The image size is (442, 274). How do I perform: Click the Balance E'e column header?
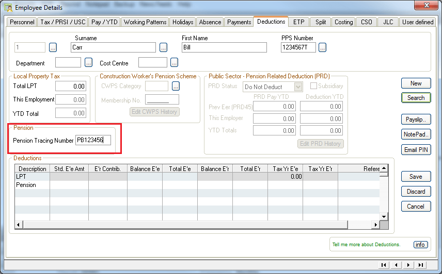click(145, 168)
